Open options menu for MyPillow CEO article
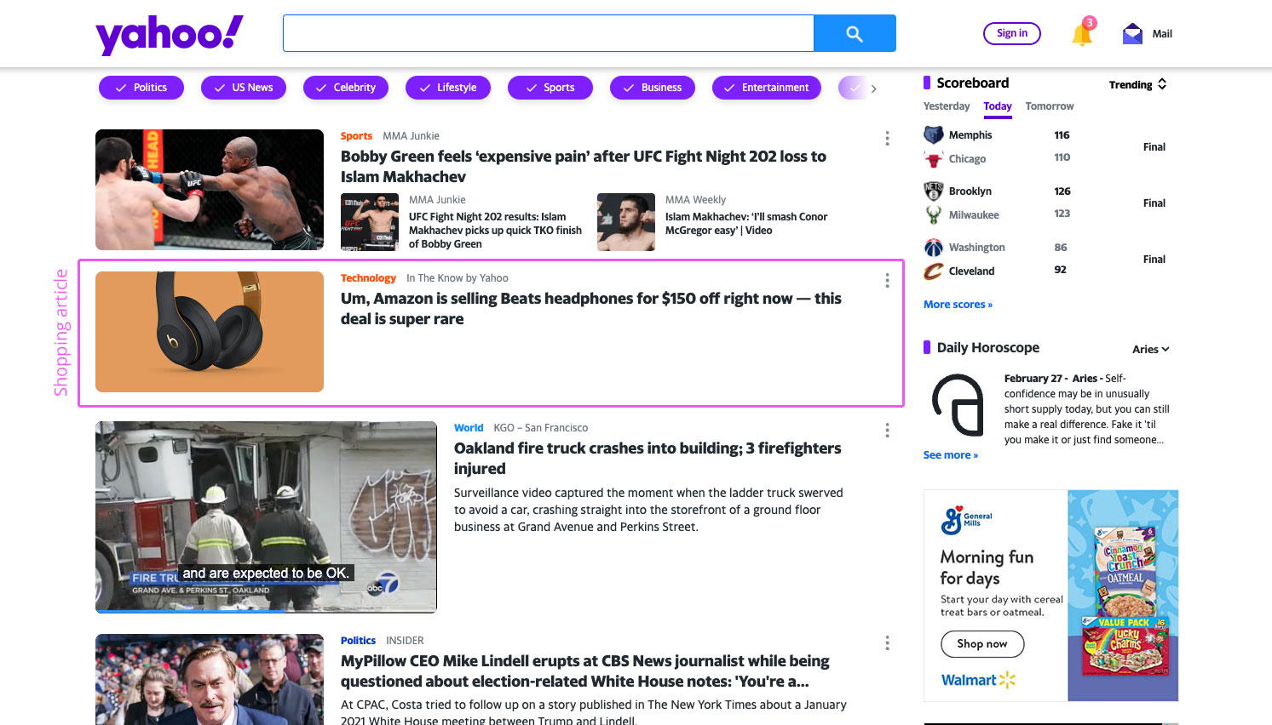Screen dimensions: 1272x725 click(887, 642)
